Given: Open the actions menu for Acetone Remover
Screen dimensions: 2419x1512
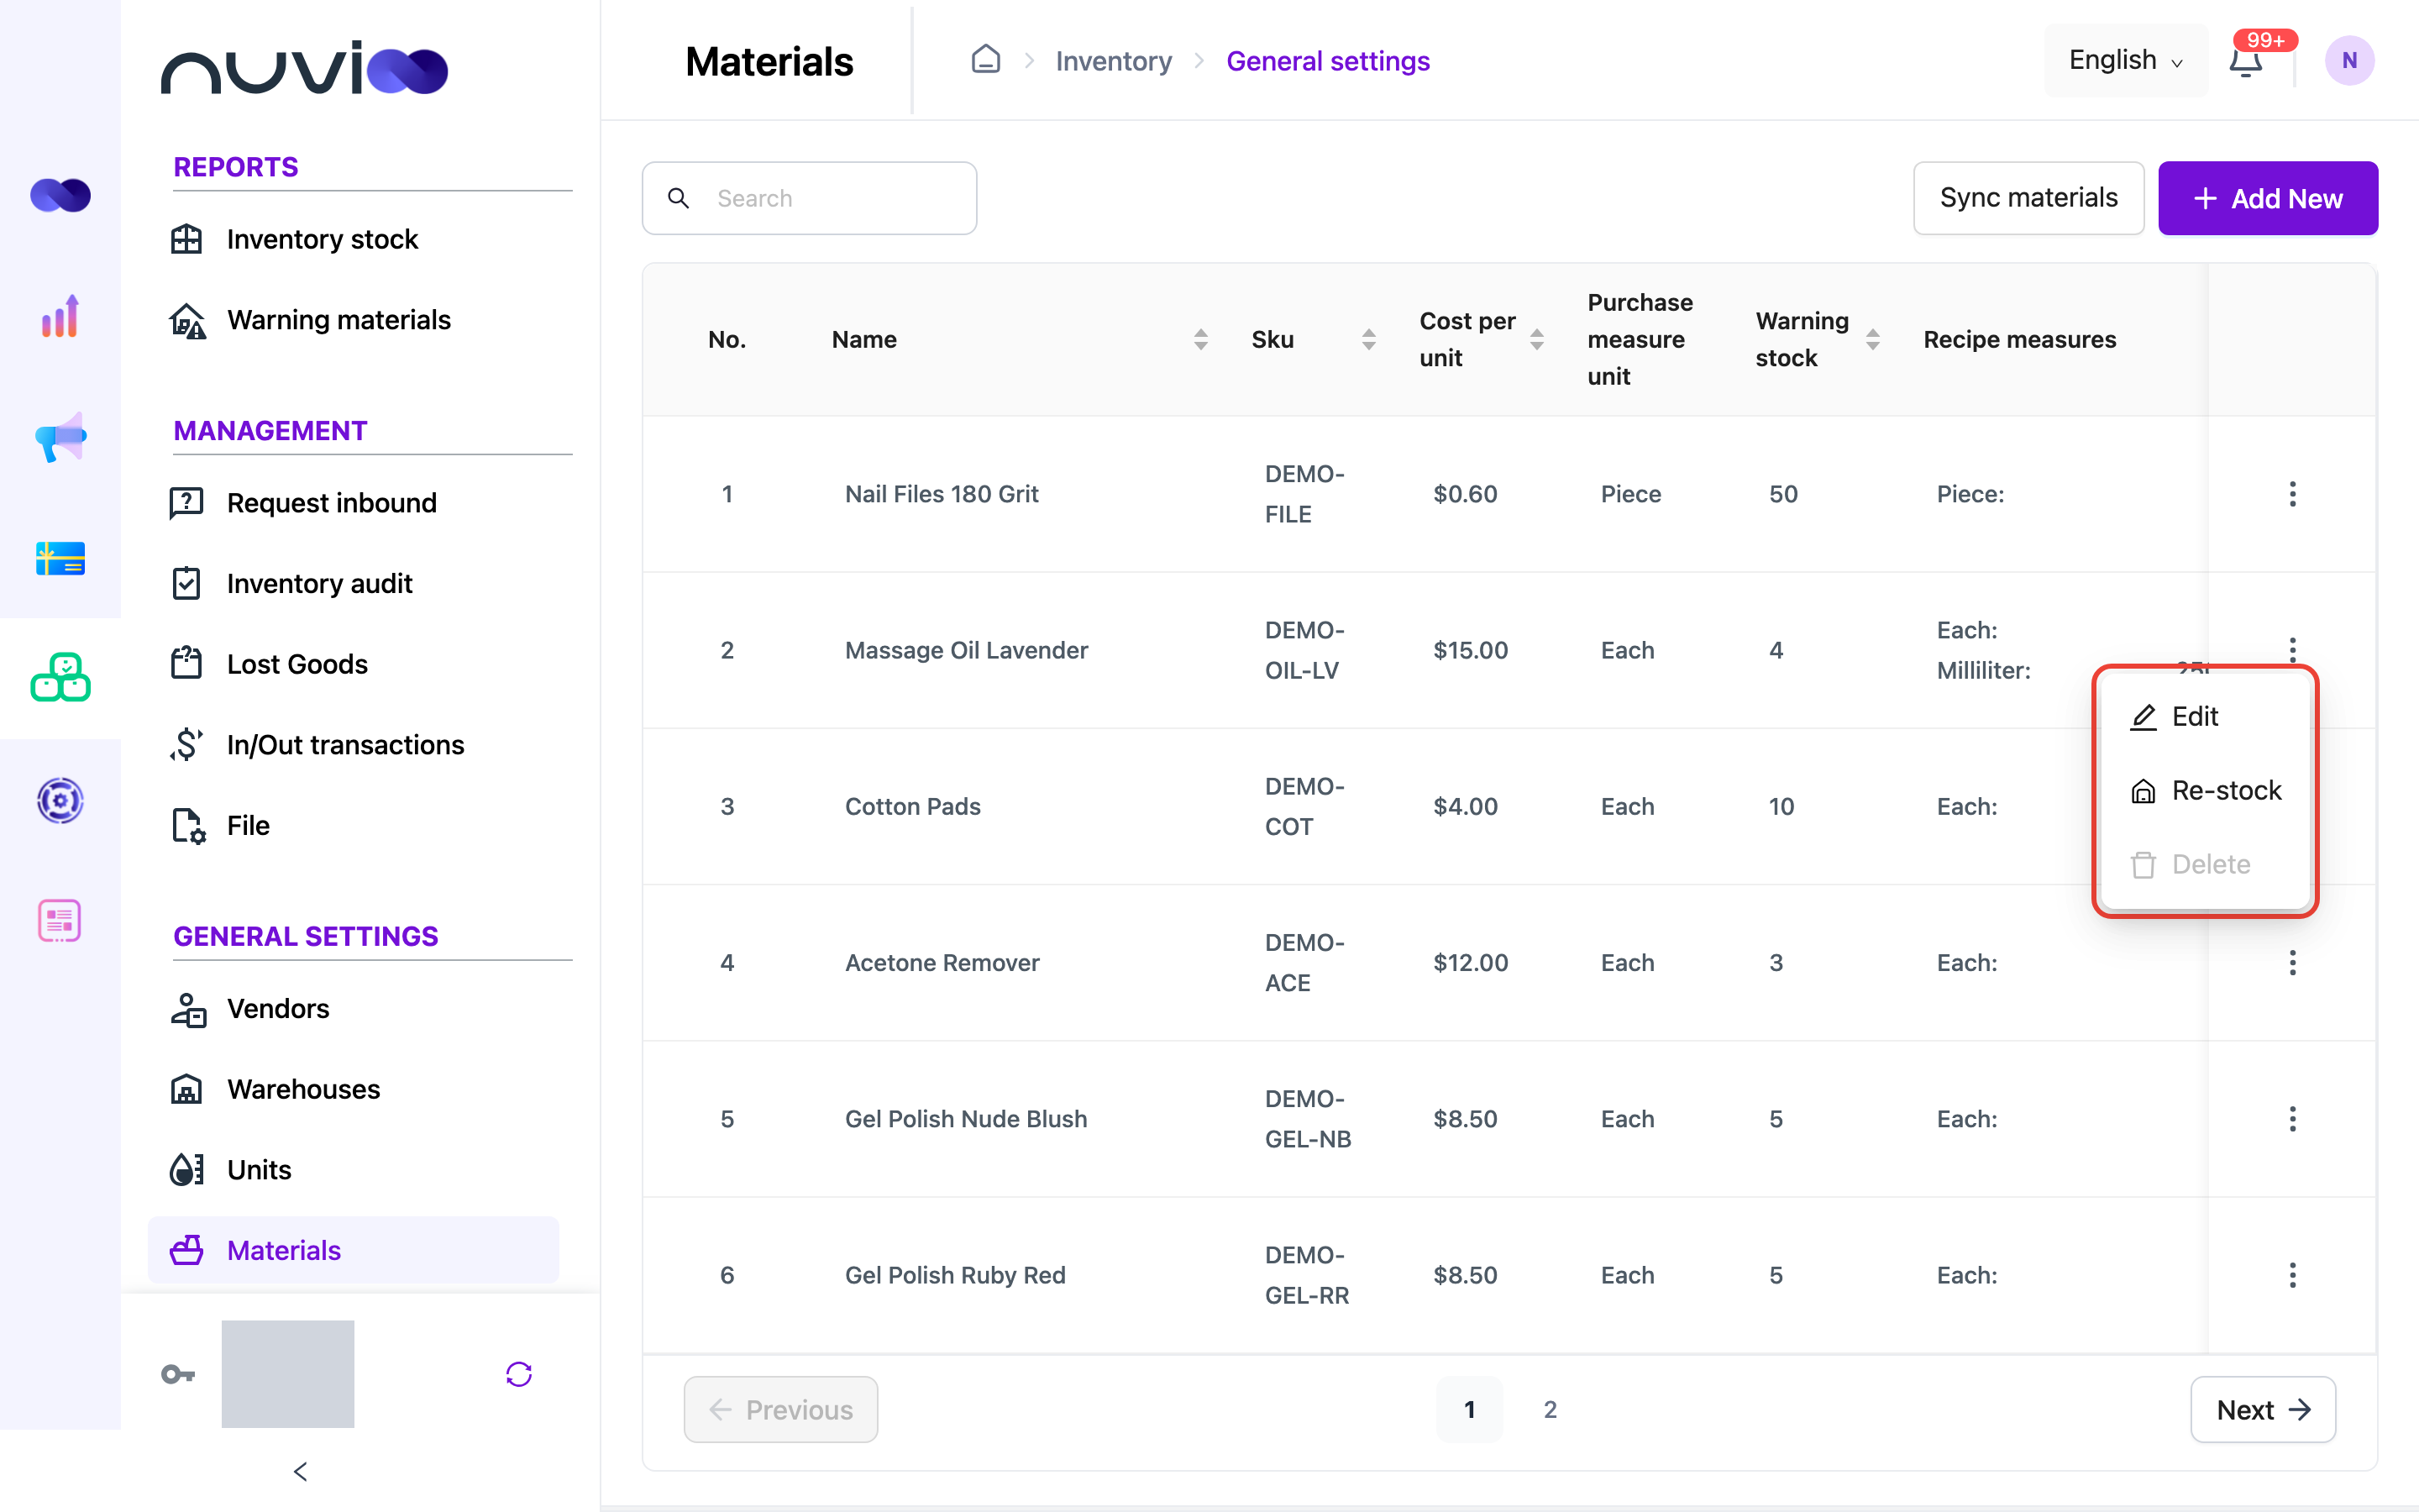Looking at the screenshot, I should (x=2292, y=963).
